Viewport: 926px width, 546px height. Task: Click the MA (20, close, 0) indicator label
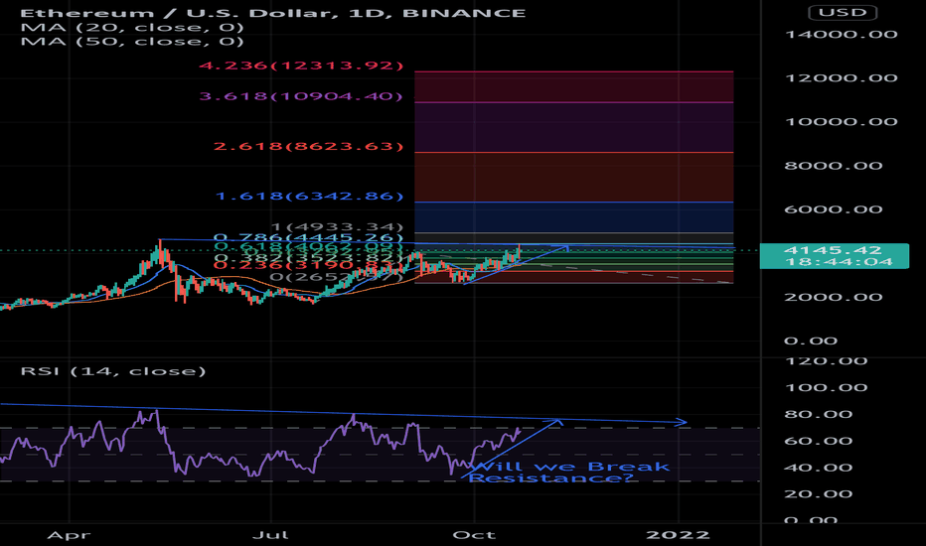click(132, 27)
